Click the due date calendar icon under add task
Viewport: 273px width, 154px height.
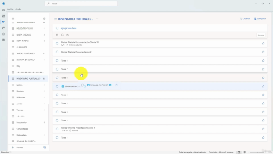pyautogui.click(x=57, y=35)
